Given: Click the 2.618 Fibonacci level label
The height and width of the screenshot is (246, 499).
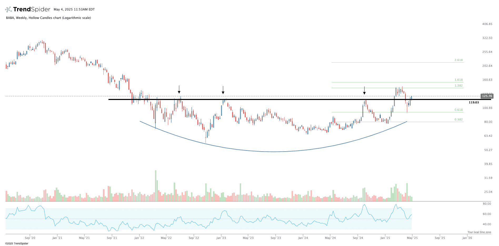Looking at the screenshot, I should coord(458,60).
